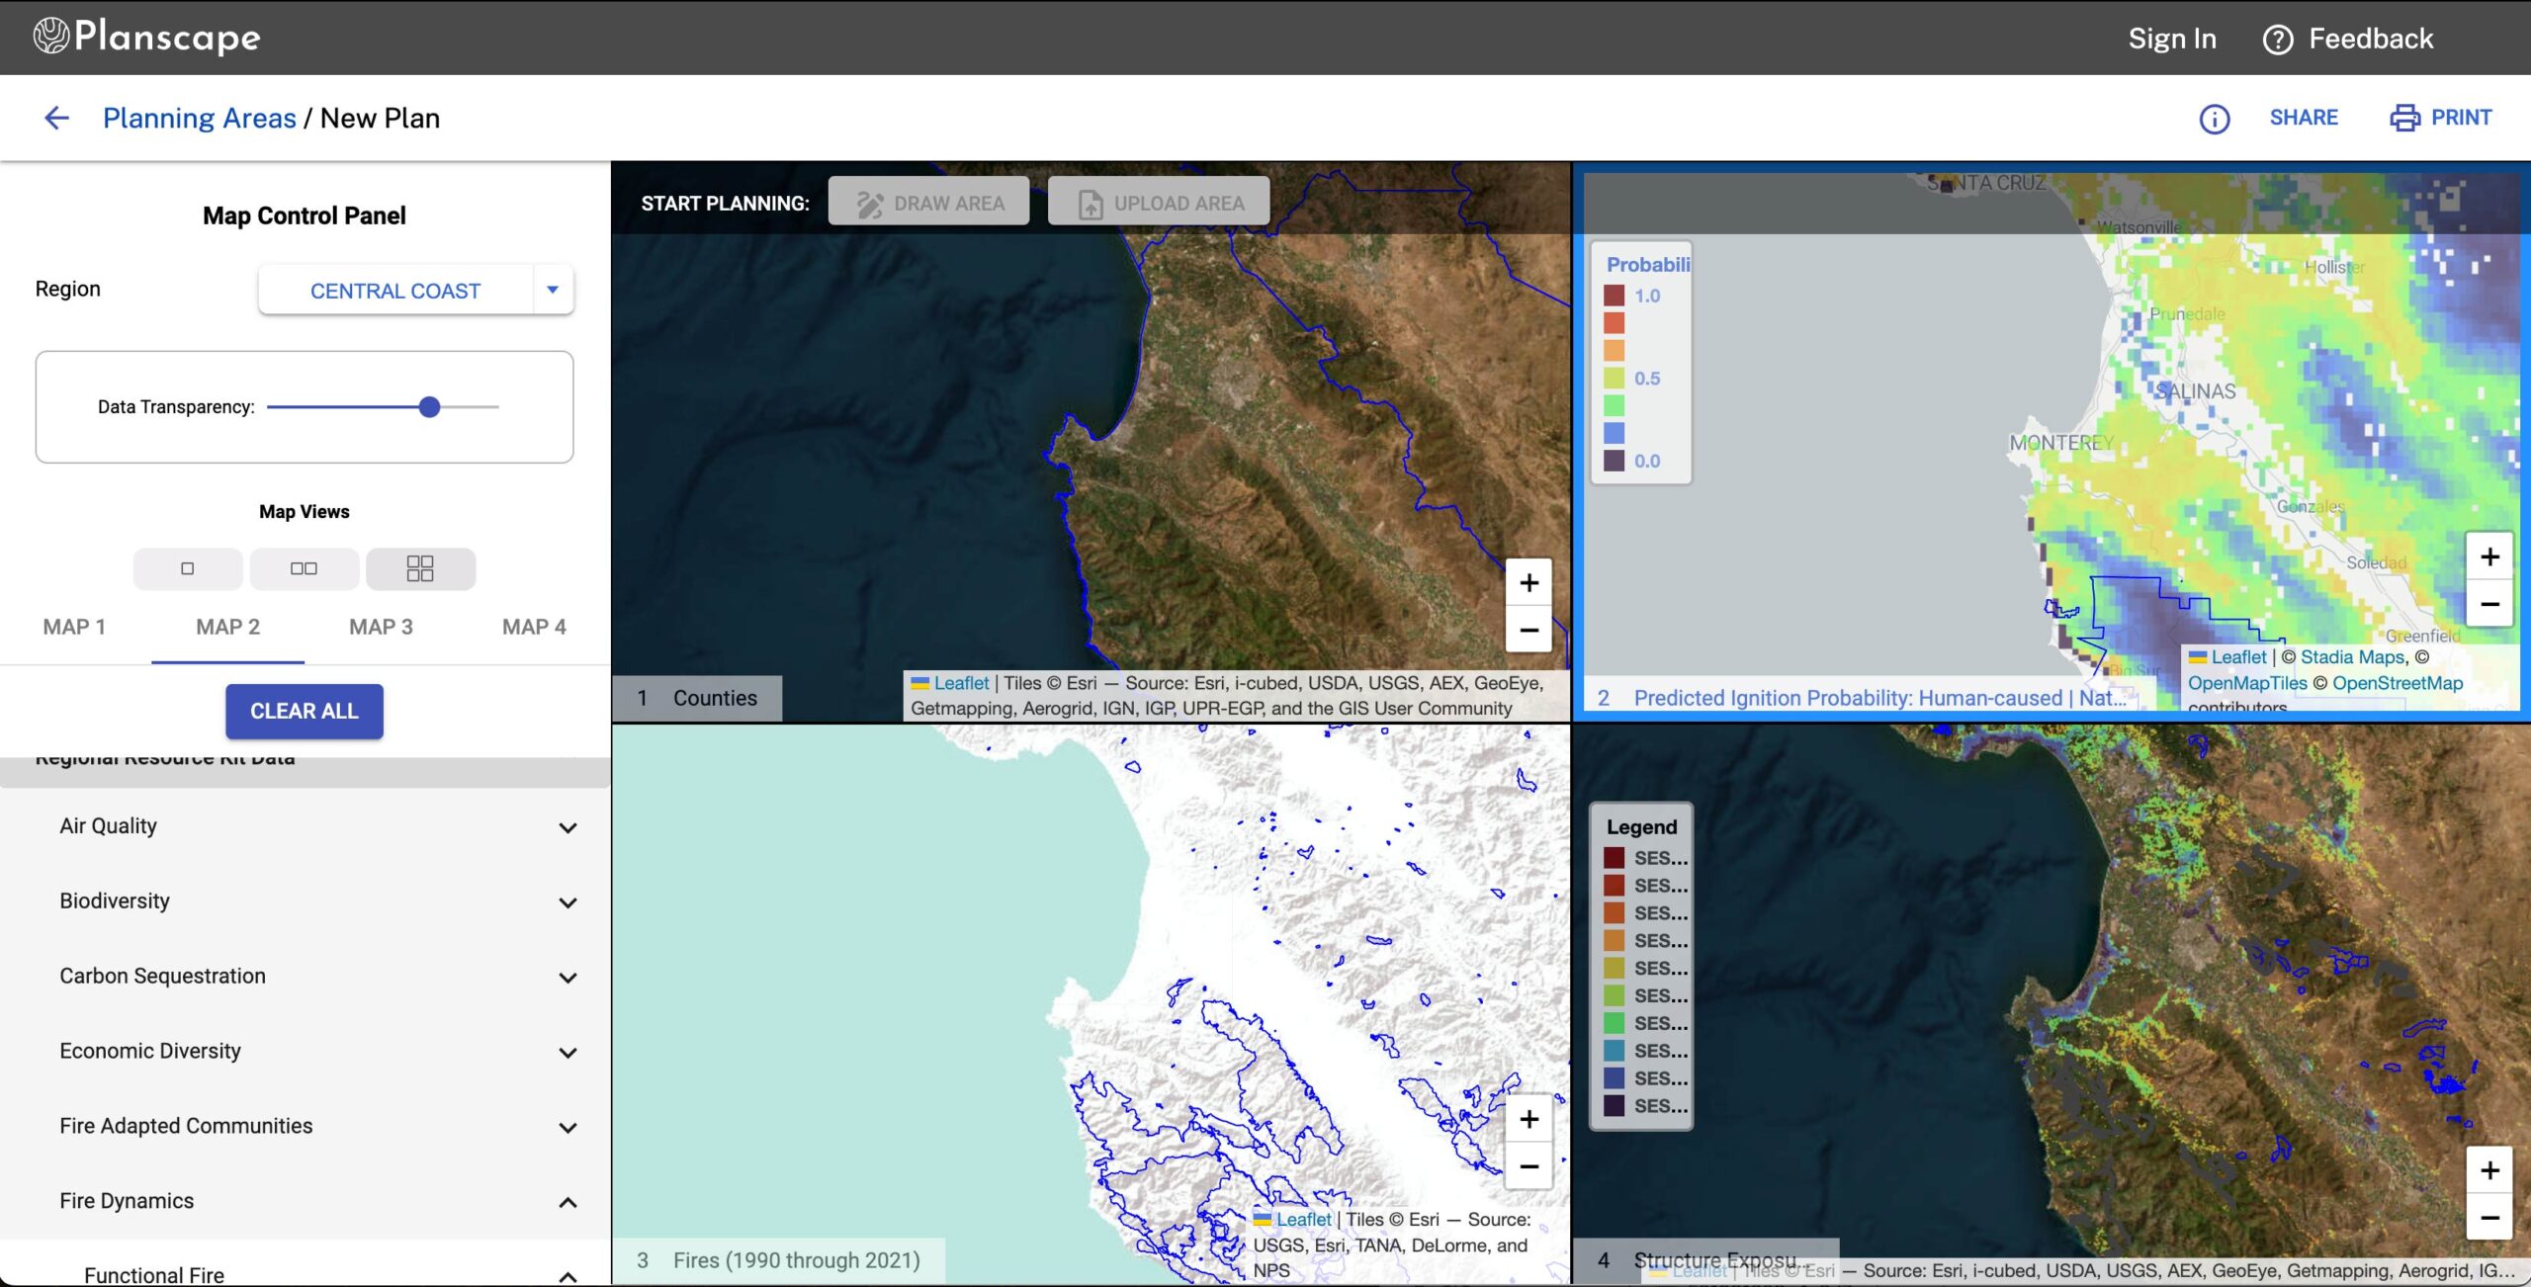
Task: Click the Sign In link
Action: click(x=2171, y=38)
